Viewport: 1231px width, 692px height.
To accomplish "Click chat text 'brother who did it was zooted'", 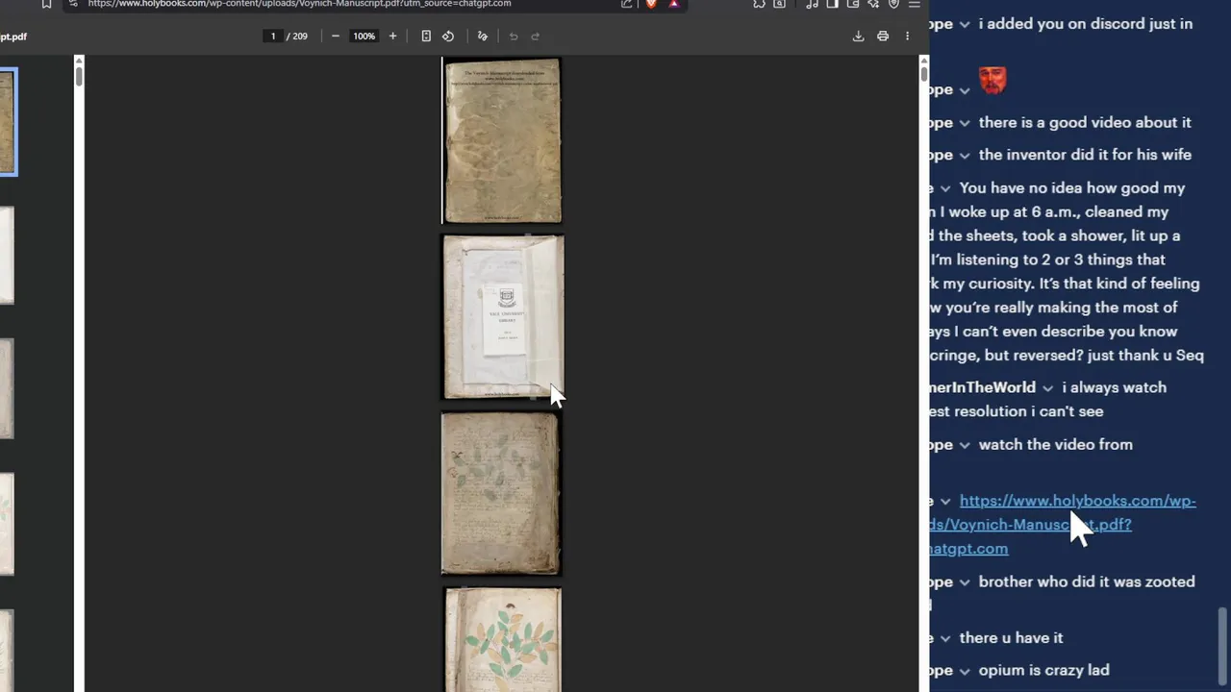I will click(x=1087, y=581).
